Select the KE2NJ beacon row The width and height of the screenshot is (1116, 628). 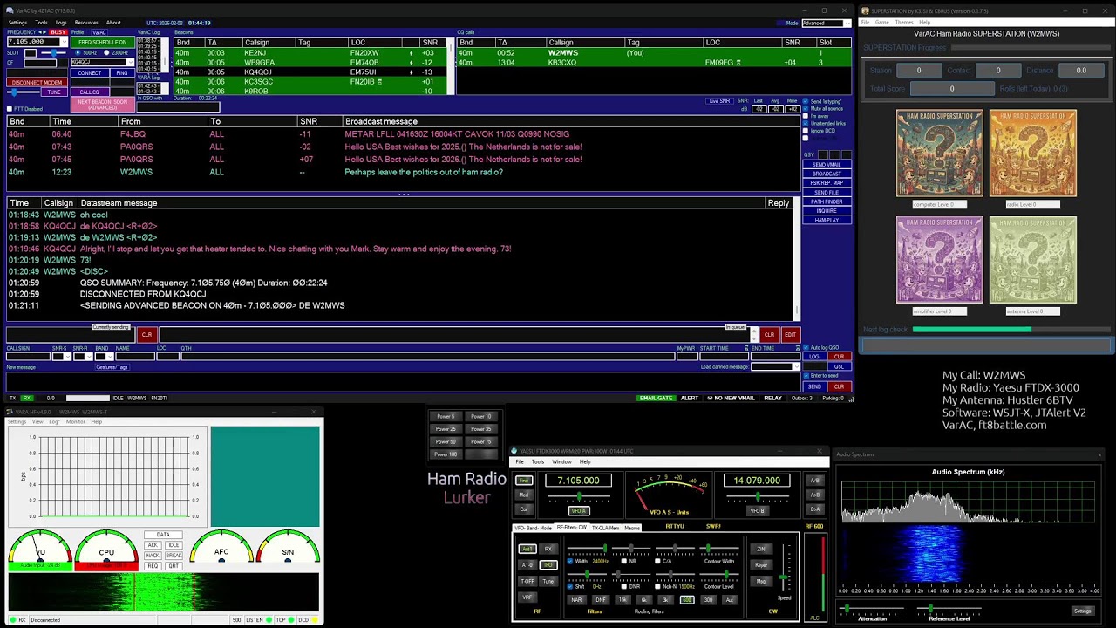[312, 53]
